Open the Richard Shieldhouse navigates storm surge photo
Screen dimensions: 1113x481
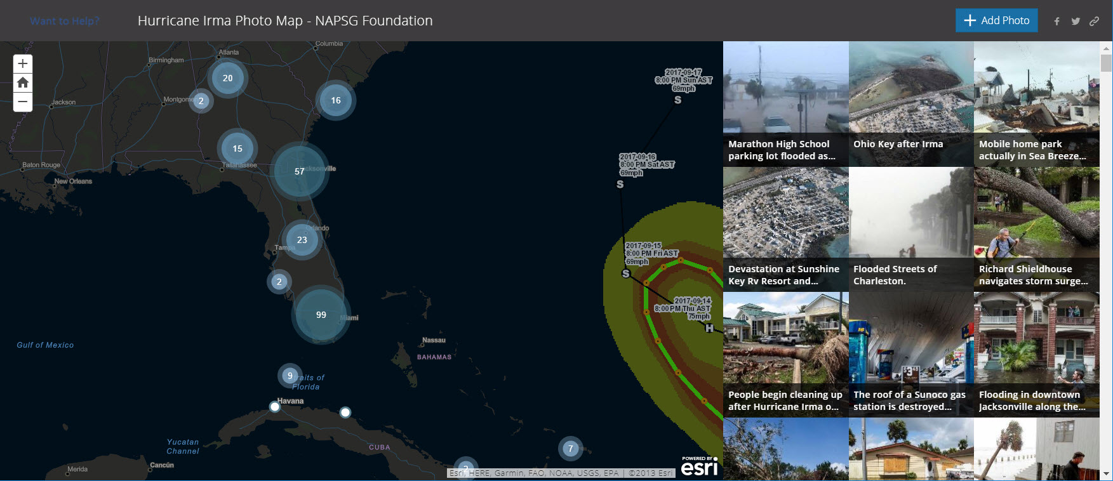[1037, 229]
